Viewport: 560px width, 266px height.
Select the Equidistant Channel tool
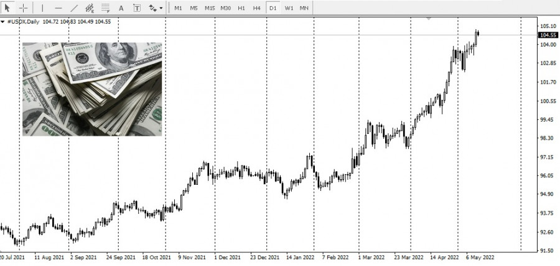click(x=90, y=8)
